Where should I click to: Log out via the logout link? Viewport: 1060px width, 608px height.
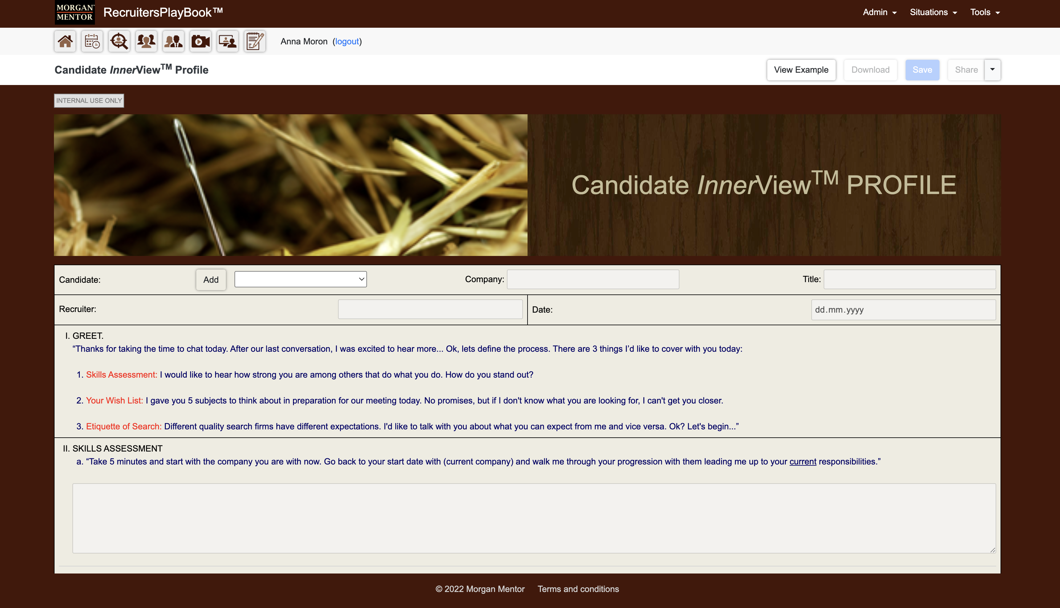point(347,41)
